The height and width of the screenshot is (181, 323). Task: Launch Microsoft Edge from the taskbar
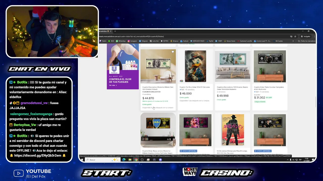(x=124, y=160)
